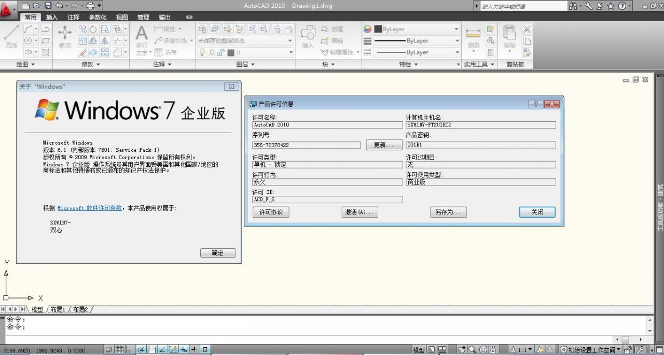Click the 另存为... button

[x=448, y=212]
